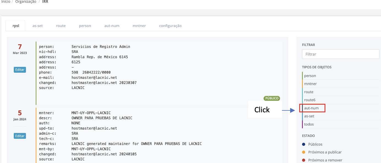Open Organização breadcrumb link
Image resolution: width=381 pixels, height=163 pixels.
tap(26, 2)
